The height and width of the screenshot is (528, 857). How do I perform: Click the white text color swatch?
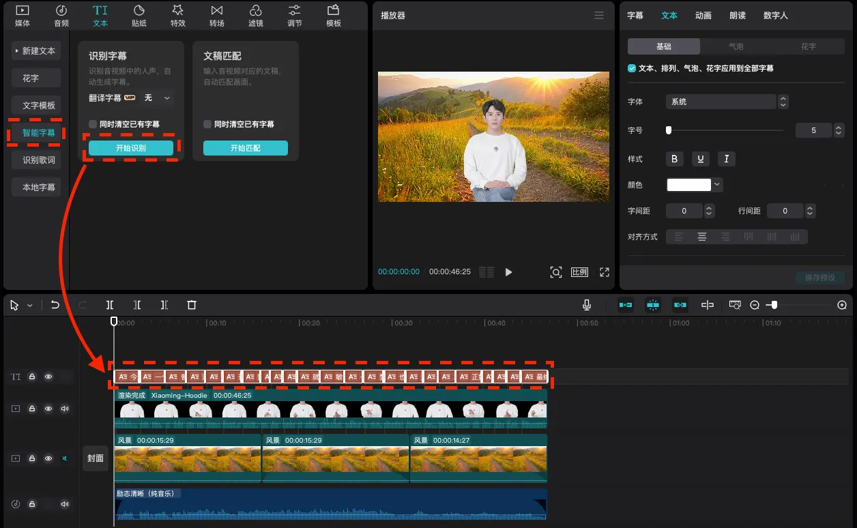point(689,184)
